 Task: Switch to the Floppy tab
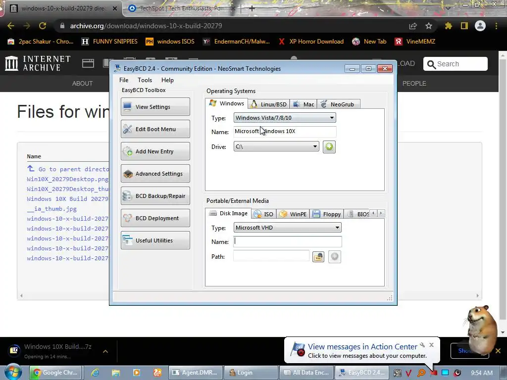[x=327, y=214]
